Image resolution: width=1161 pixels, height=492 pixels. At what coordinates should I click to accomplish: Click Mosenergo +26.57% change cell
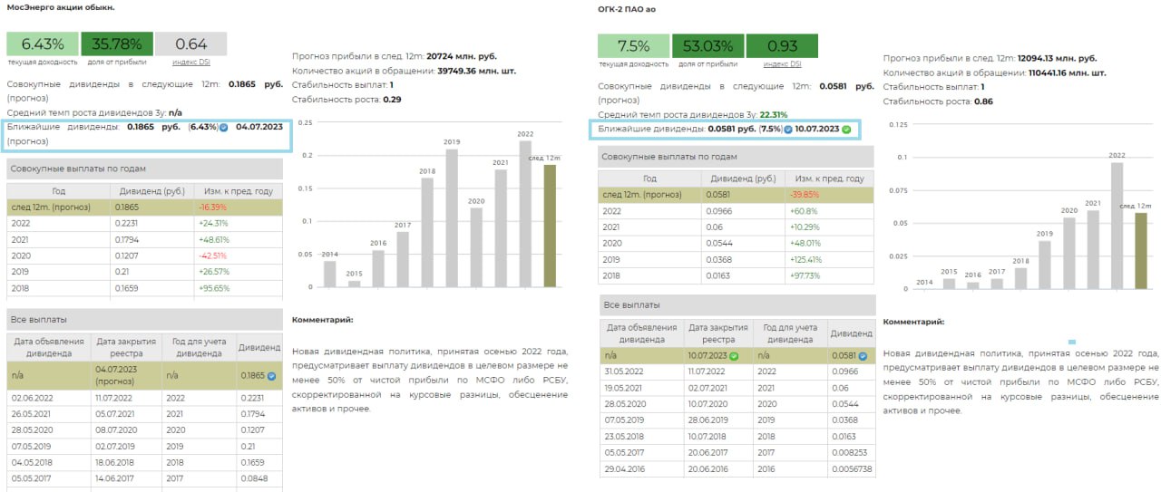point(238,271)
